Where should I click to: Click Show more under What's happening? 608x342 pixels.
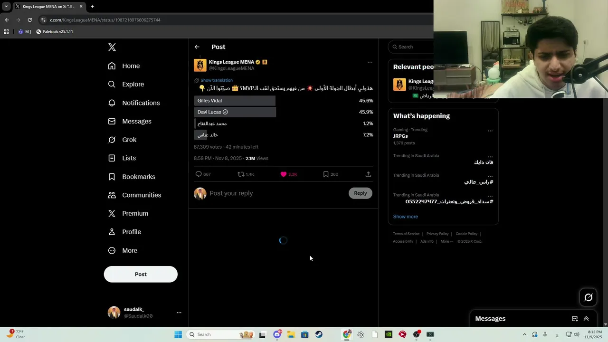pos(406,217)
